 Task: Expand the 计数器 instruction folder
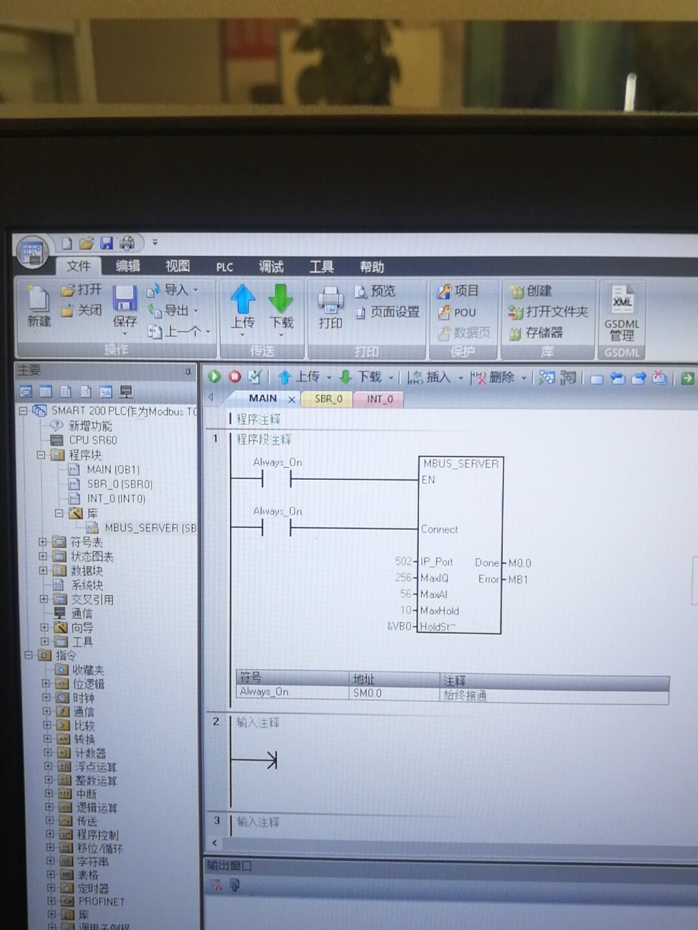47,752
